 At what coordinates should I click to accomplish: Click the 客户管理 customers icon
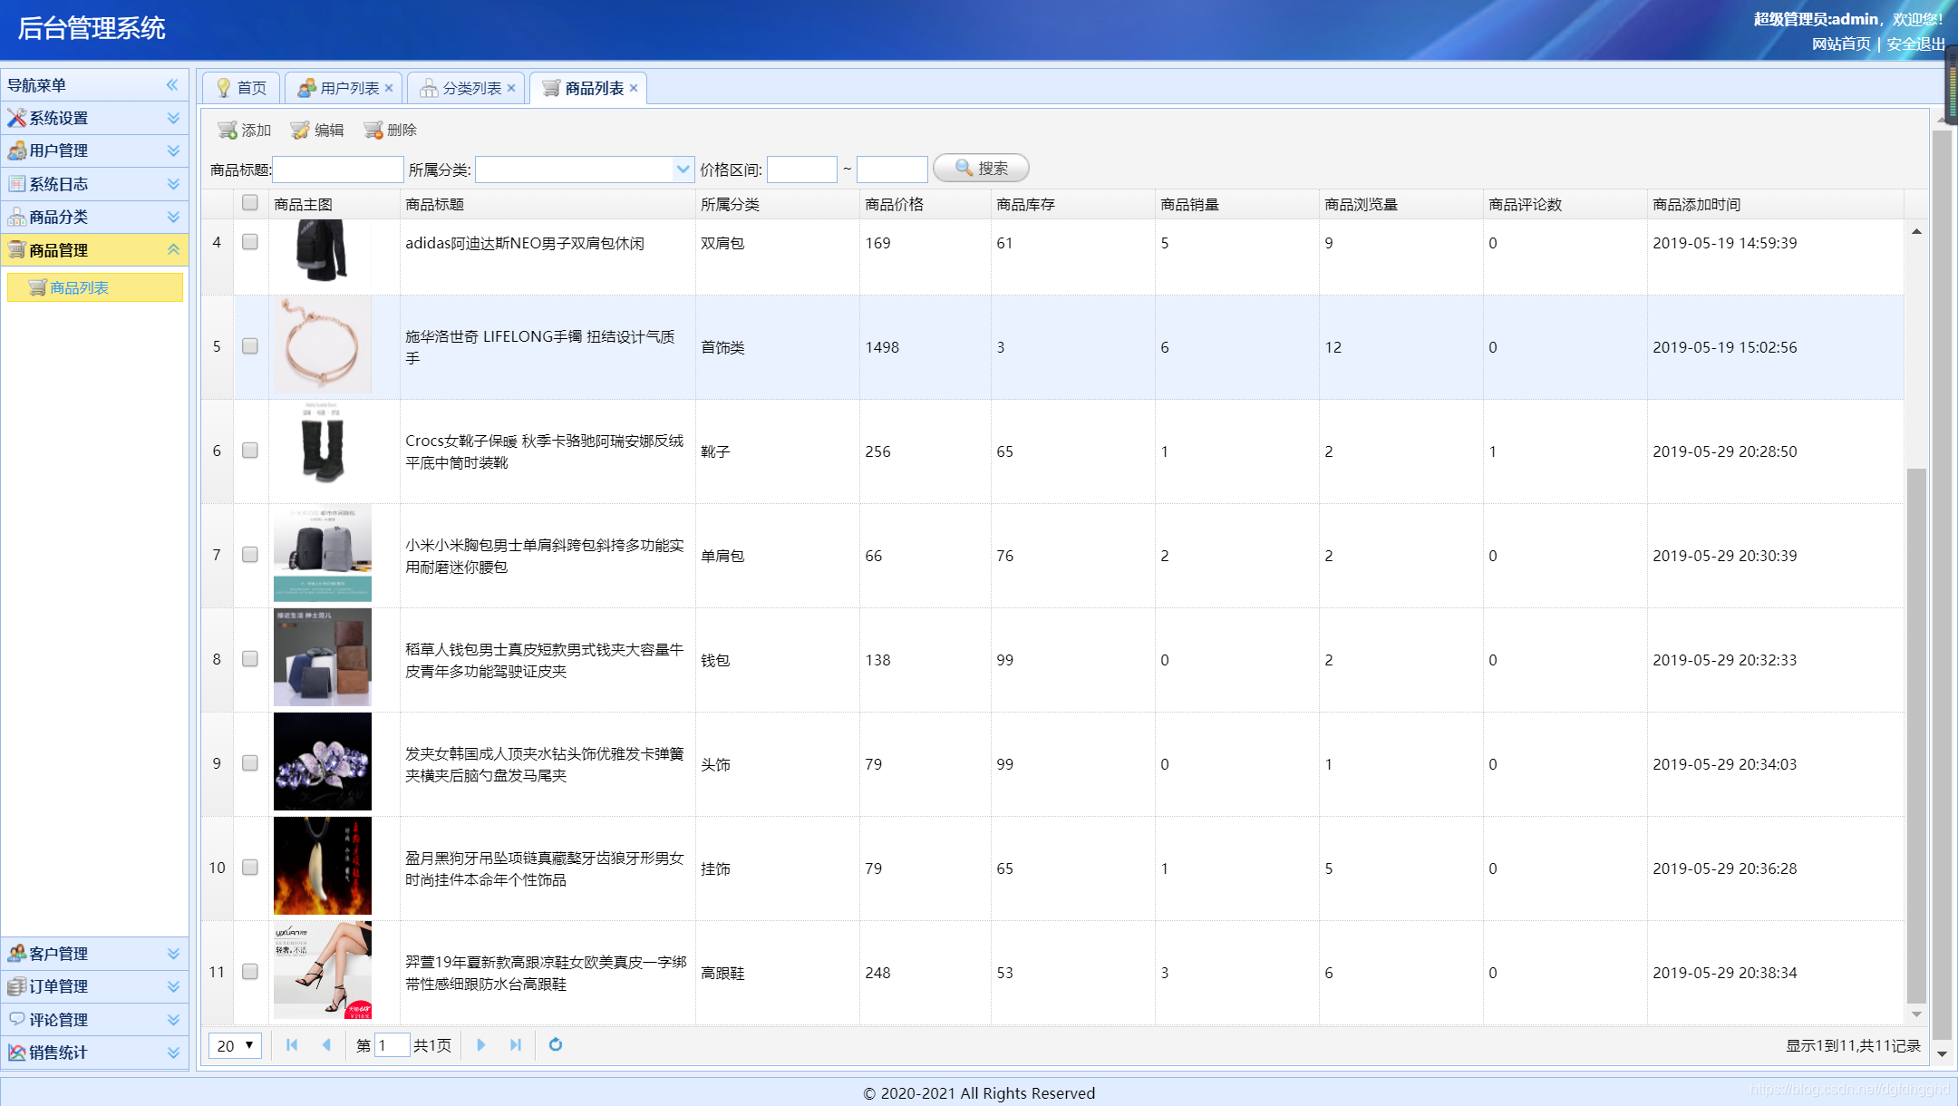click(16, 953)
